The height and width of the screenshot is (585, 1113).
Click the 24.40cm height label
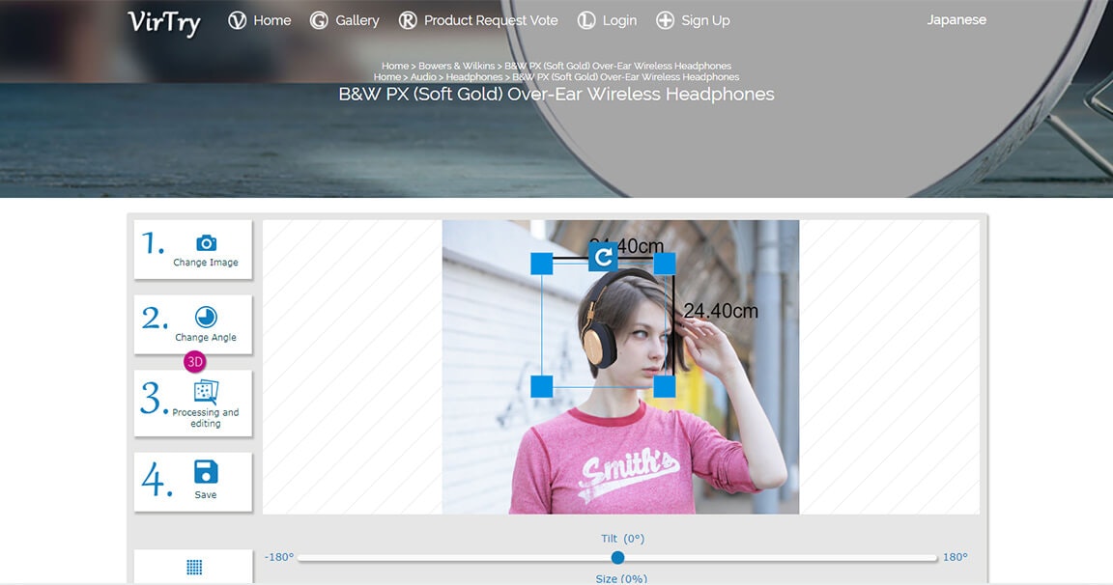[x=721, y=311]
